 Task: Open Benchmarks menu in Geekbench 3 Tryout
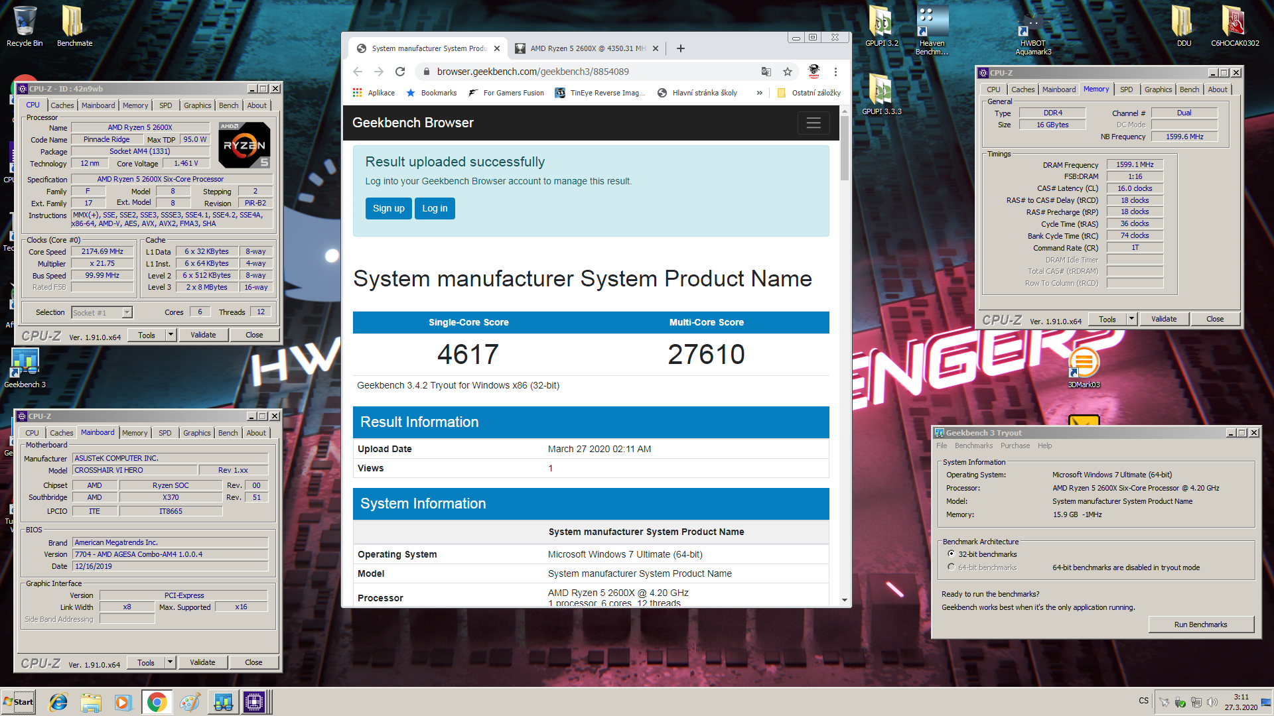pyautogui.click(x=974, y=446)
